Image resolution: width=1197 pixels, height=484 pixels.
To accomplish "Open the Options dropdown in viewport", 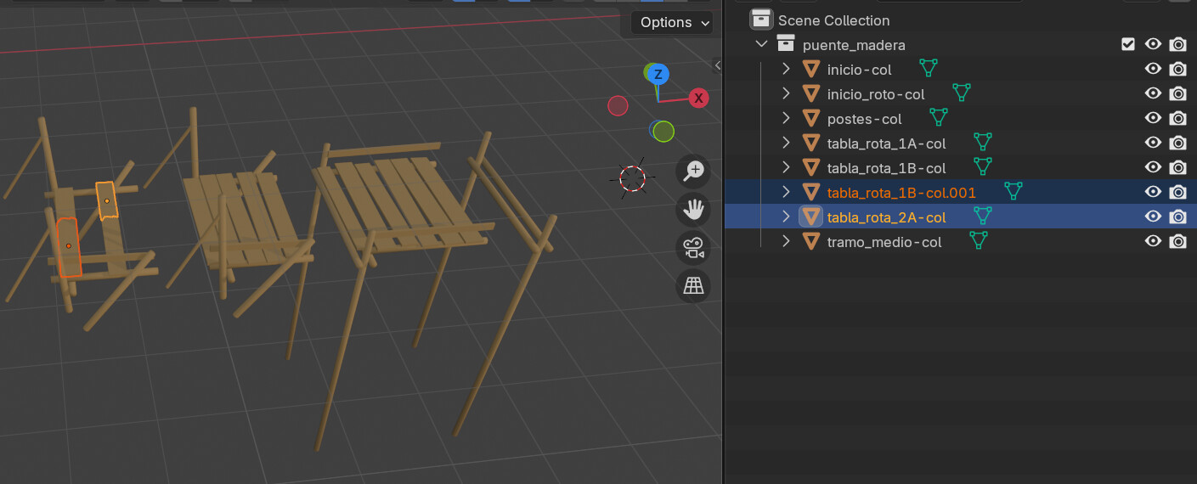I will tap(671, 23).
